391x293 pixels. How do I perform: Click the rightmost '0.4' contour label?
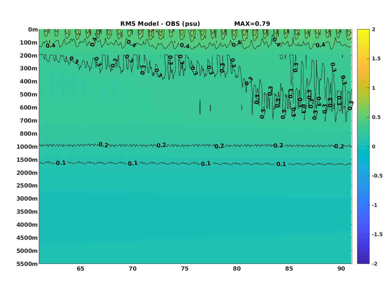coord(321,45)
